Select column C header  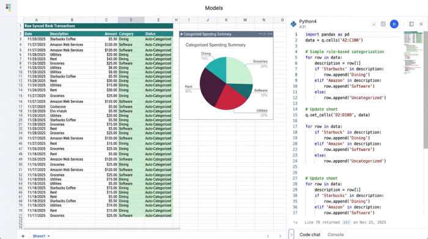[106, 20]
